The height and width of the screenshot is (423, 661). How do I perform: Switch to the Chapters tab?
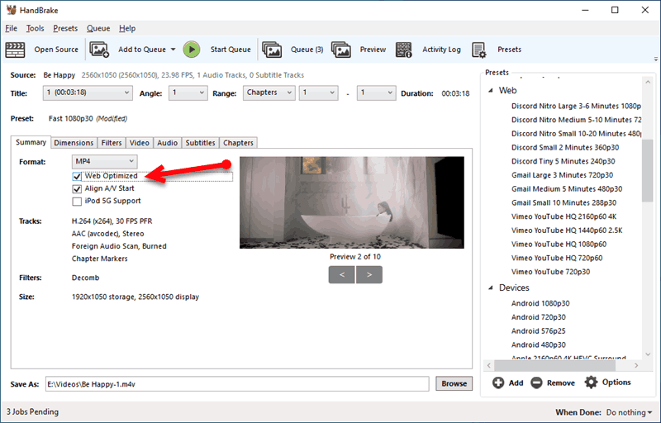238,143
